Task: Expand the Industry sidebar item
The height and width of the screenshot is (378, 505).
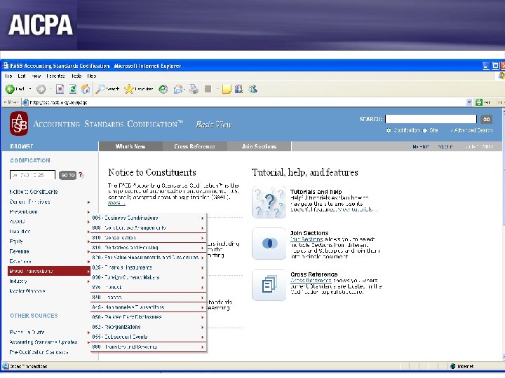Action: click(x=88, y=281)
